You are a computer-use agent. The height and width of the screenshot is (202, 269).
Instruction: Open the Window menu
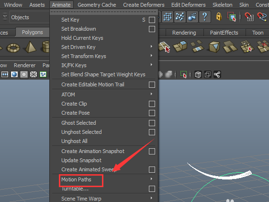[13, 5]
